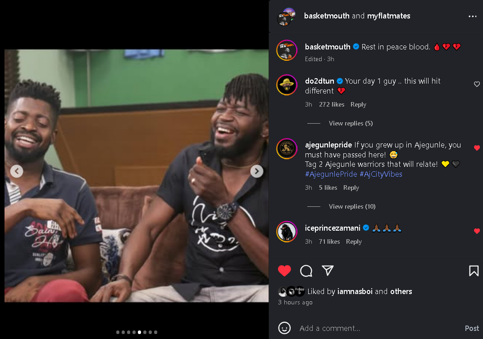Expand View replies (5) under do2dtun

(x=351, y=123)
